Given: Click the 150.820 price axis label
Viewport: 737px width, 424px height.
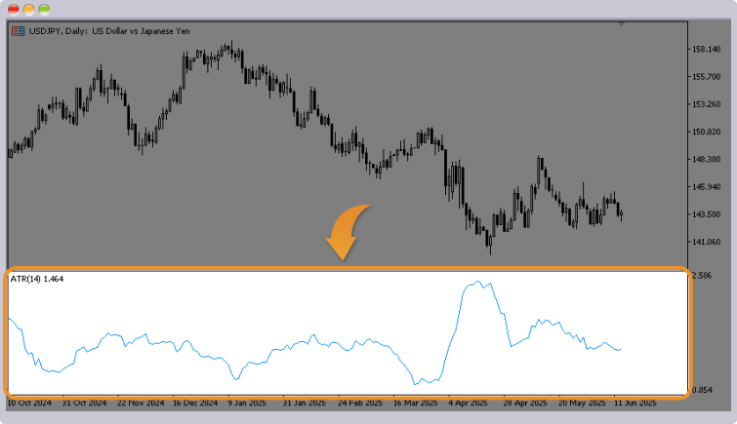Looking at the screenshot, I should [x=706, y=132].
